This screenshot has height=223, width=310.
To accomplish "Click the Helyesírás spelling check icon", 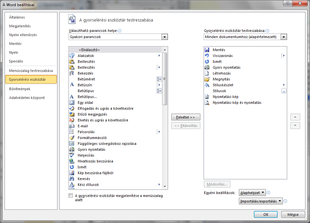I will pyautogui.click(x=72, y=155).
